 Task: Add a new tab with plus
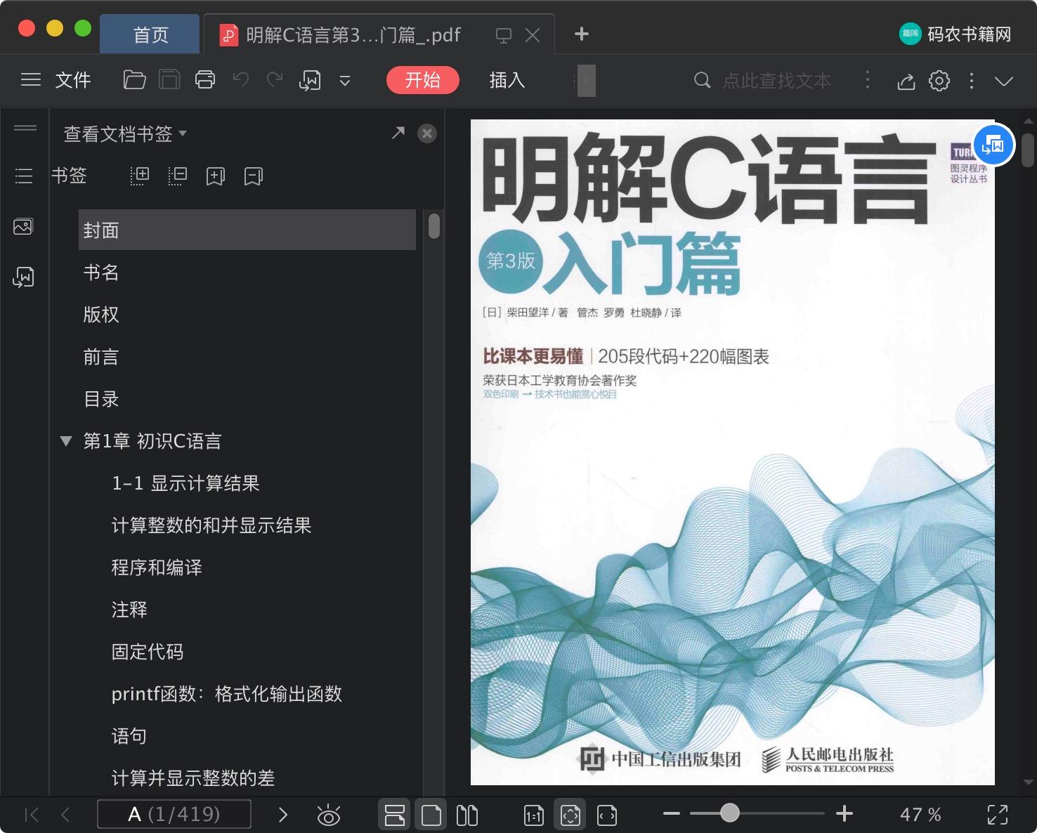(x=582, y=34)
